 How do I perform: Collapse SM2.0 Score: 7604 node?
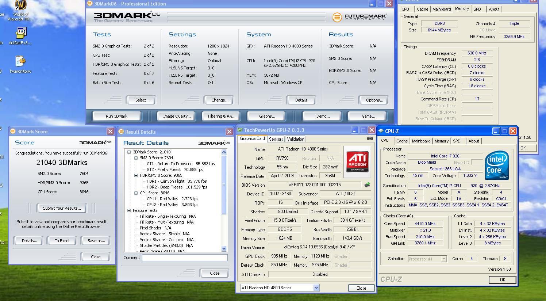pyautogui.click(x=136, y=158)
